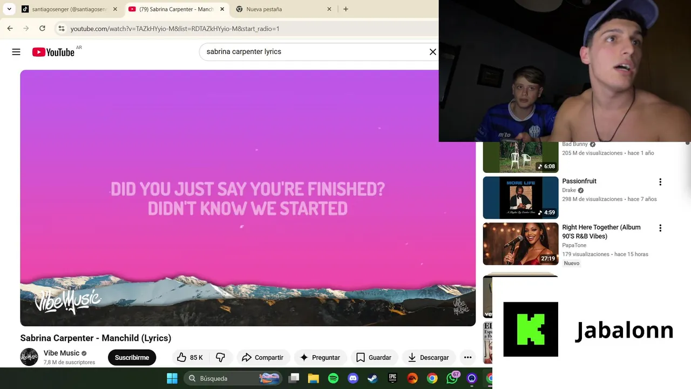Click the browser address bar URL
The image size is (691, 389).
click(x=175, y=29)
